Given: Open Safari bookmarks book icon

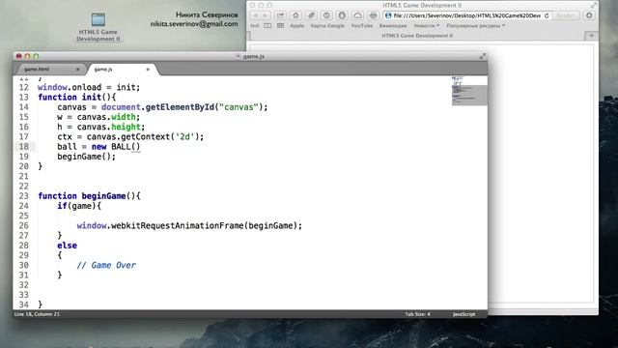Looking at the screenshot, I should [x=267, y=26].
